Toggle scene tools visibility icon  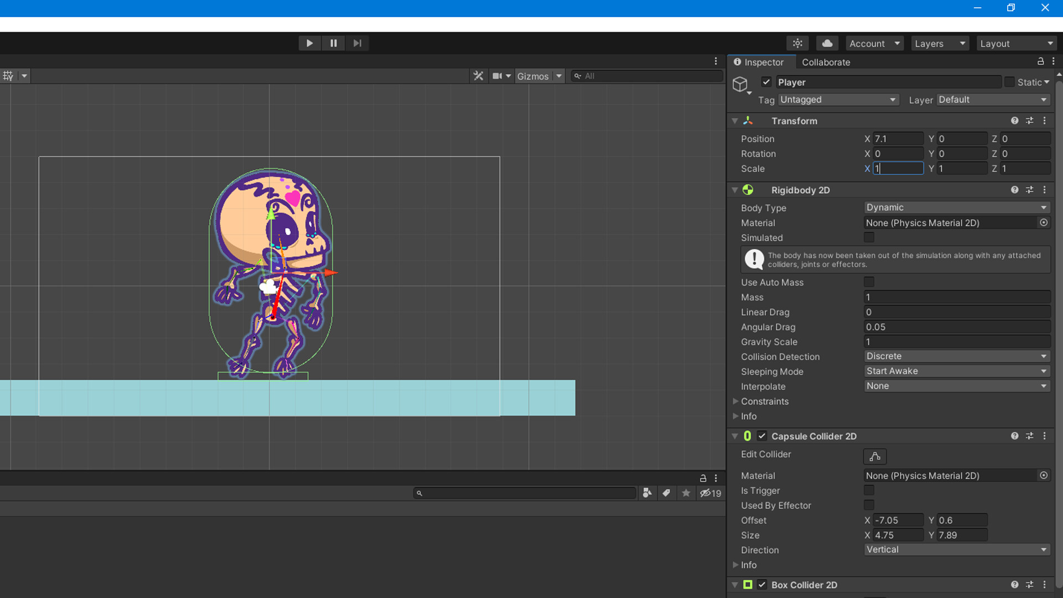coord(478,76)
